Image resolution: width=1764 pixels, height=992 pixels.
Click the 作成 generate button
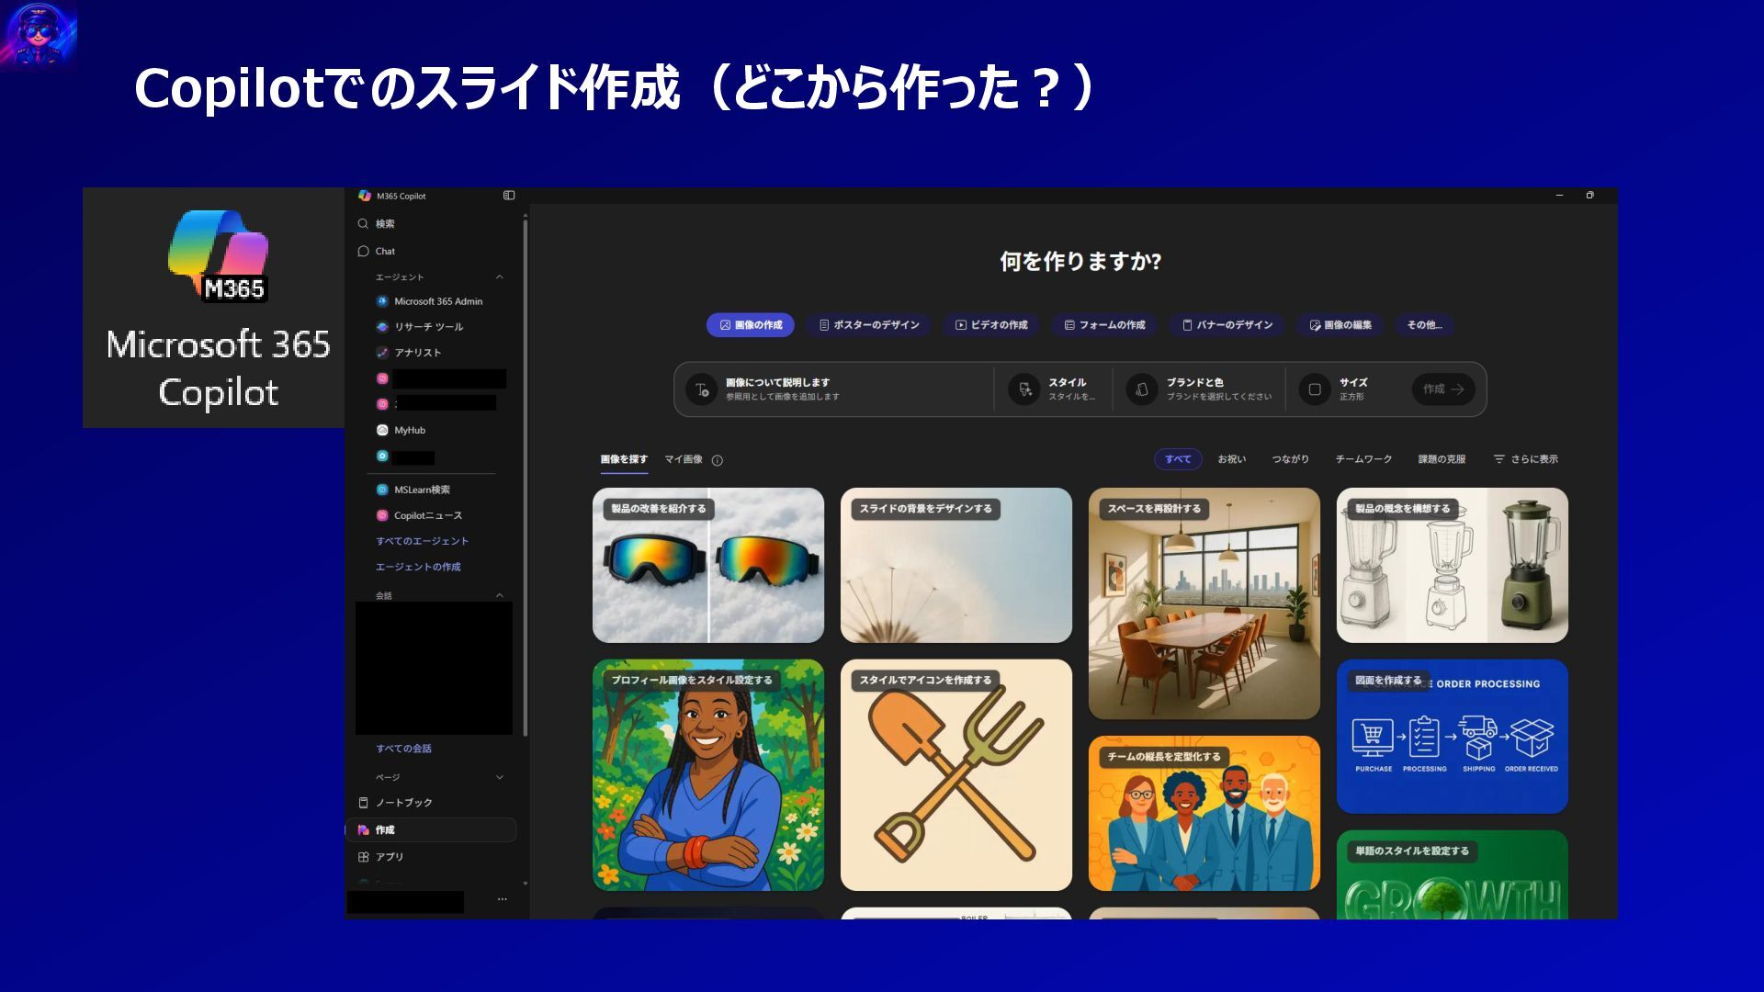[x=1443, y=389]
